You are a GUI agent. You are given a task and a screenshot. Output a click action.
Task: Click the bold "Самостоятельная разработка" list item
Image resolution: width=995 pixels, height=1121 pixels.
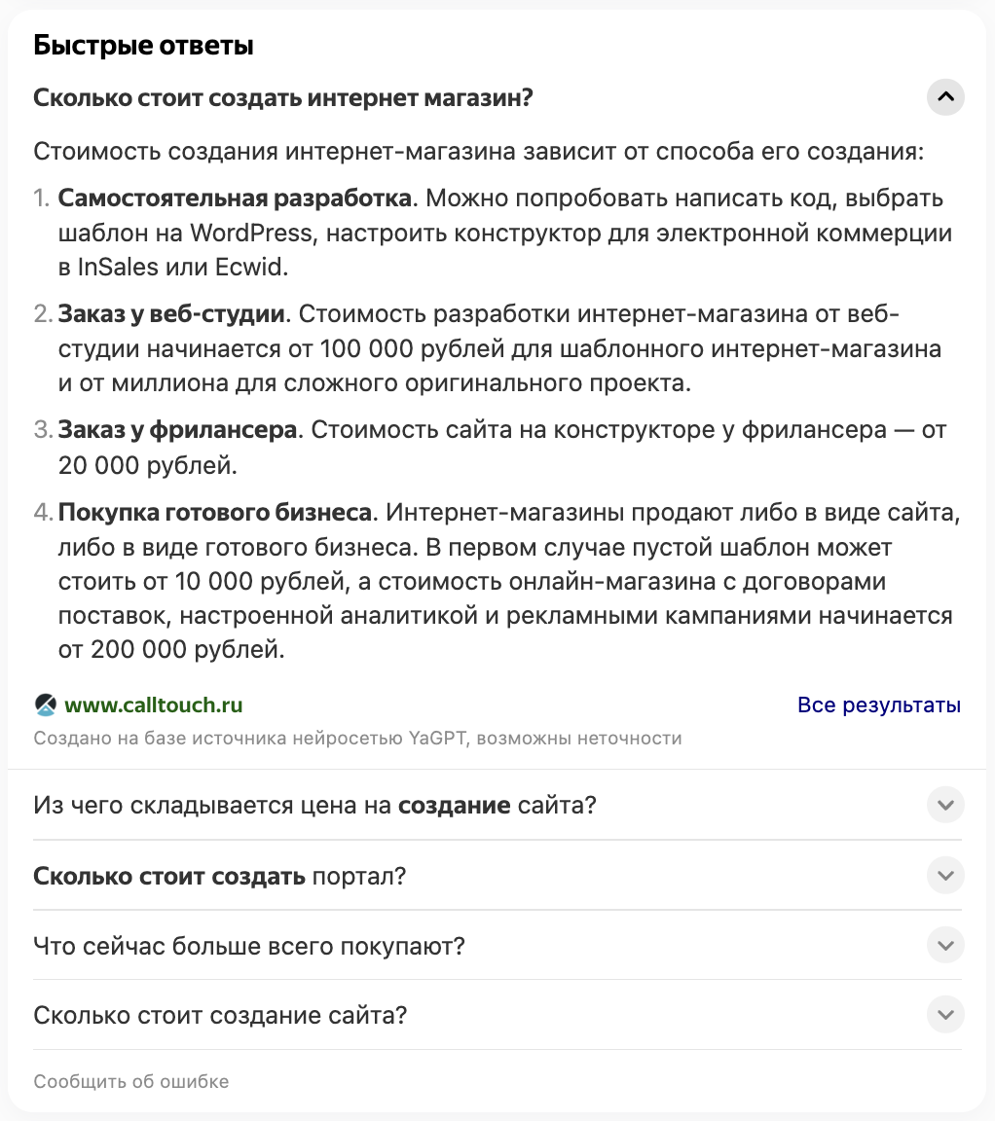tap(235, 199)
